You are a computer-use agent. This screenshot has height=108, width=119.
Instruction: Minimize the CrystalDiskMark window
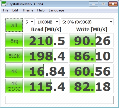[93, 4]
